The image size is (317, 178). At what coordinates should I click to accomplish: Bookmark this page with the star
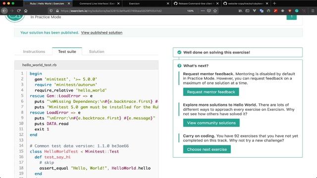(x=215, y=11)
